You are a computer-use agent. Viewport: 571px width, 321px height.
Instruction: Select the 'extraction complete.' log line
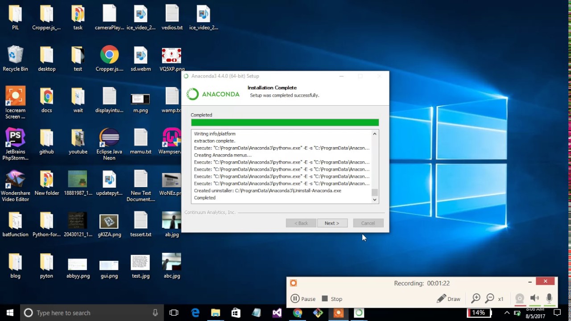(215, 141)
